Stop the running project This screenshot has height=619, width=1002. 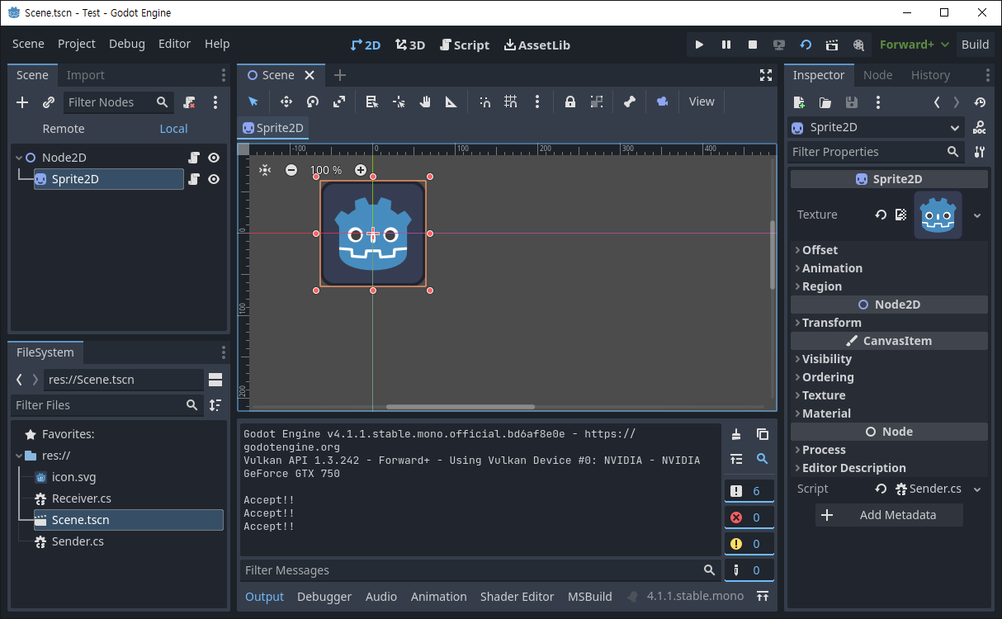tap(753, 45)
